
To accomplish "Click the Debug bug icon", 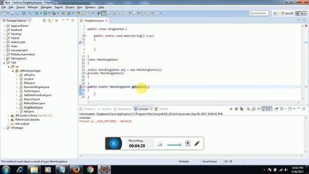I will pyautogui.click(x=37, y=13).
